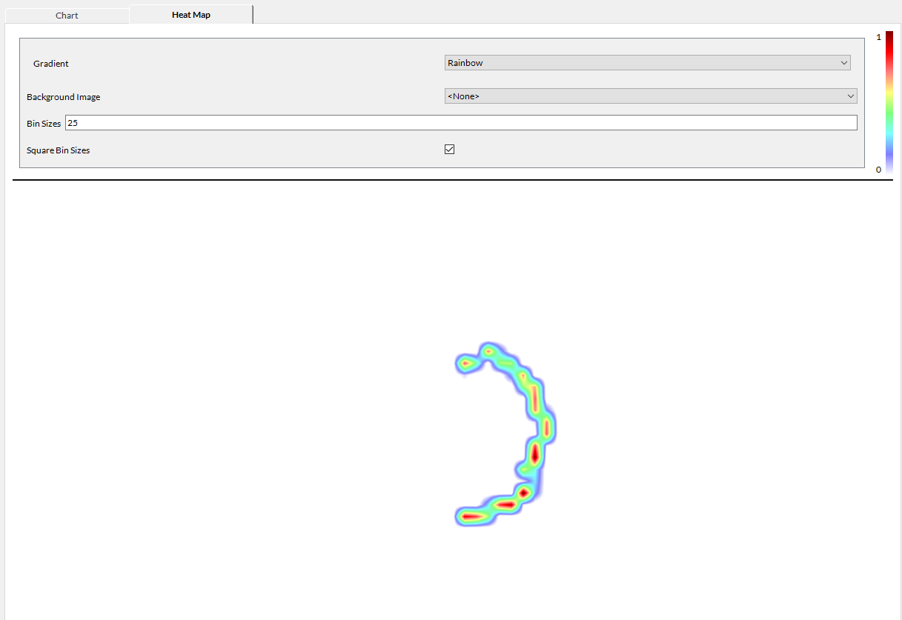Click the Gradient dropdown's chevron arrow
The height and width of the screenshot is (620, 902).
[x=844, y=62]
